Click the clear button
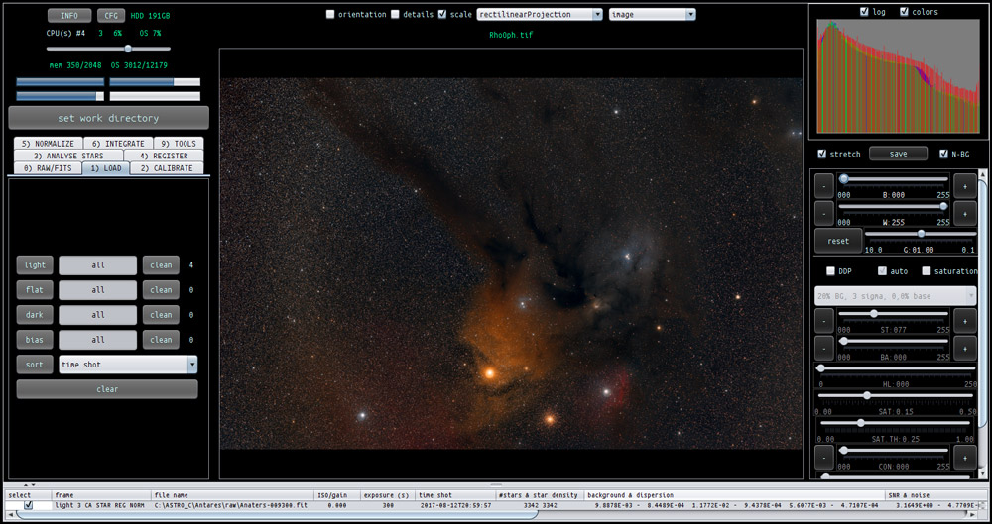This screenshot has width=992, height=524. coord(107,388)
